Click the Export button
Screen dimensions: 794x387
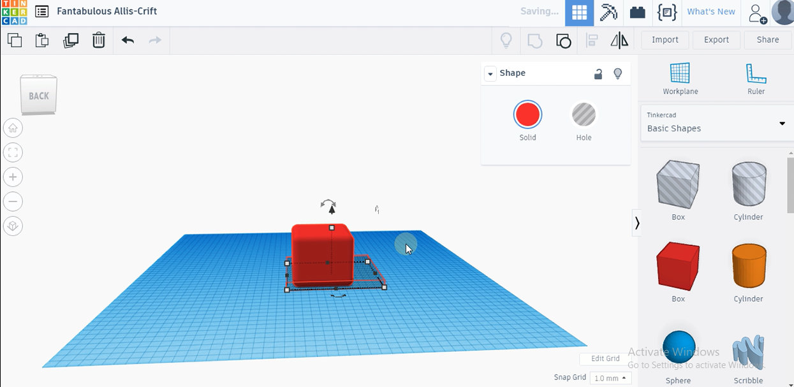[716, 40]
